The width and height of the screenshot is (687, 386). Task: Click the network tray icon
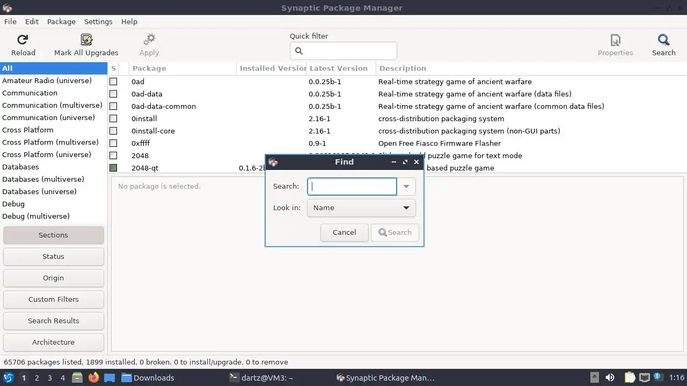pyautogui.click(x=645, y=378)
